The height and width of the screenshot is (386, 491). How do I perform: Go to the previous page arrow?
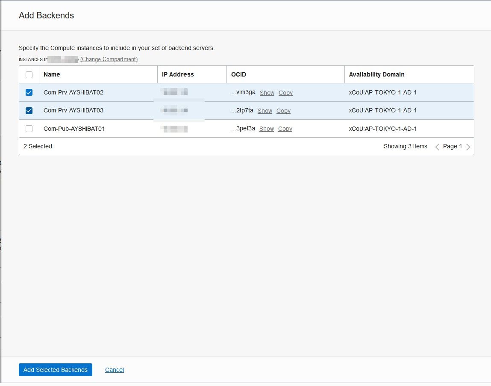point(437,147)
